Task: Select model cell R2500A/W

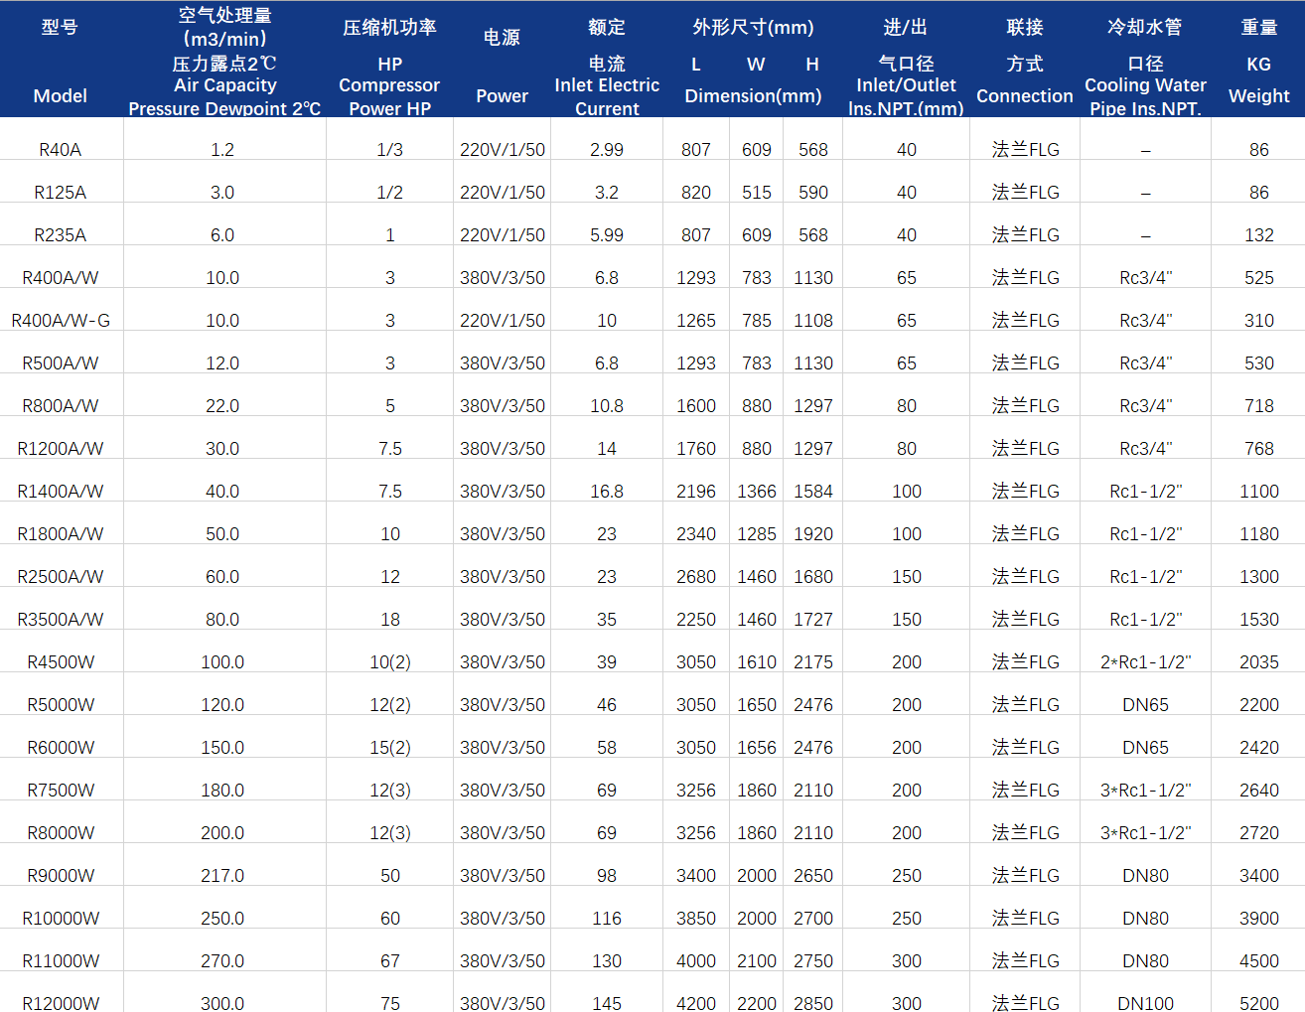Action: tap(60, 577)
